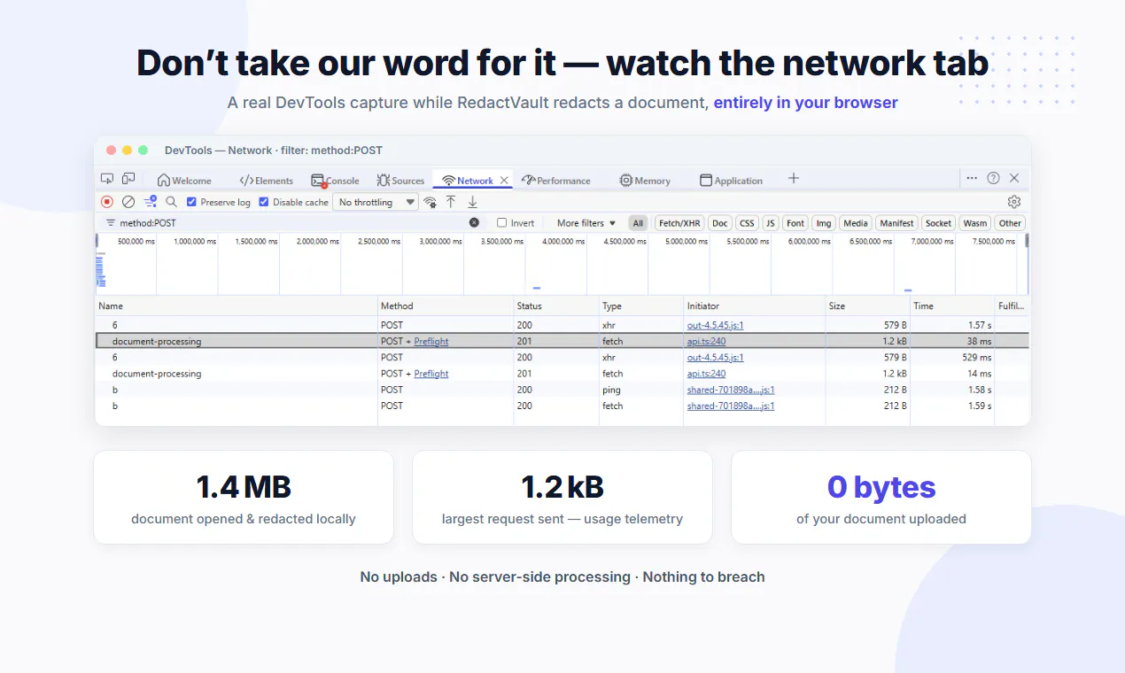This screenshot has width=1125, height=673.
Task: Click the filter toggle icon with badge
Action: (x=151, y=202)
